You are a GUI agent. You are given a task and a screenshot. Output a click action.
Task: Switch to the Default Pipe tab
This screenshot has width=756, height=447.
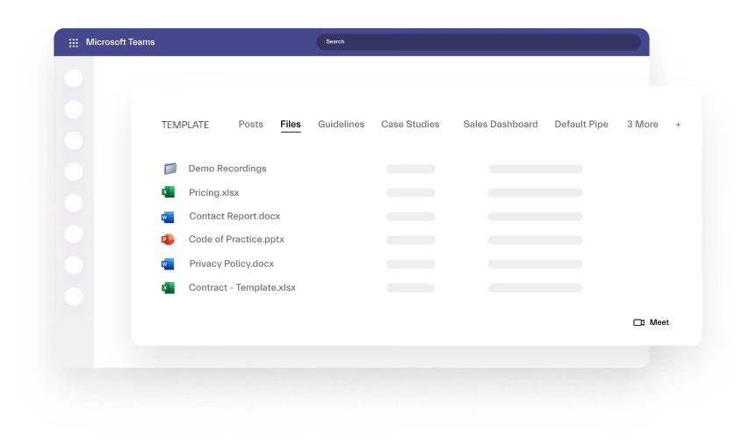click(x=581, y=124)
